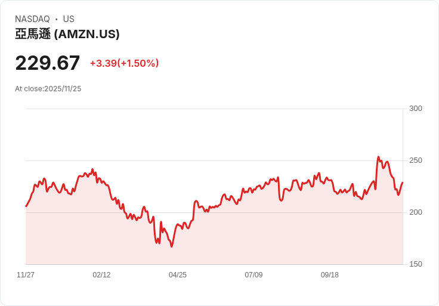
Task: Click the leftmost start of the price line
Action: pos(26,206)
